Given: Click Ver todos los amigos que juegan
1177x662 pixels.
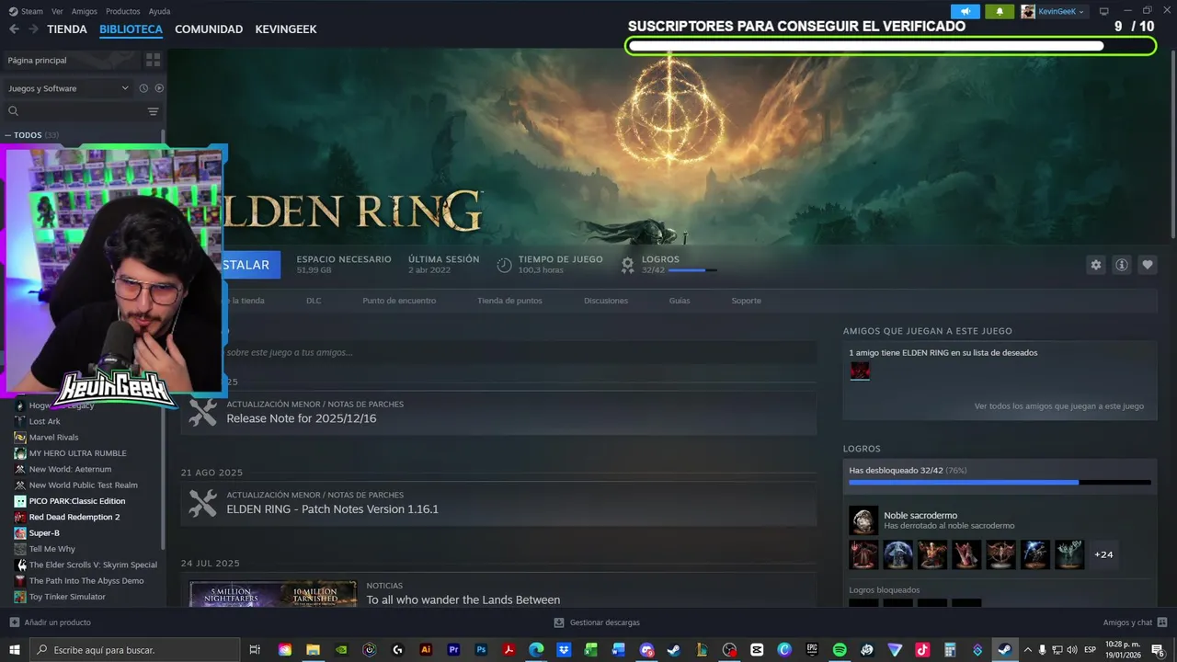Looking at the screenshot, I should tap(1058, 405).
